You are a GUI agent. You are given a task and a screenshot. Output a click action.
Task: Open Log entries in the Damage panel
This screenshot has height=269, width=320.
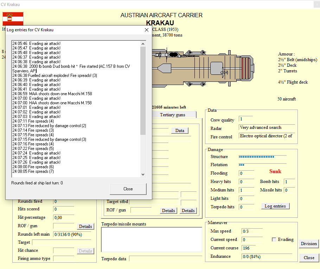point(275,206)
